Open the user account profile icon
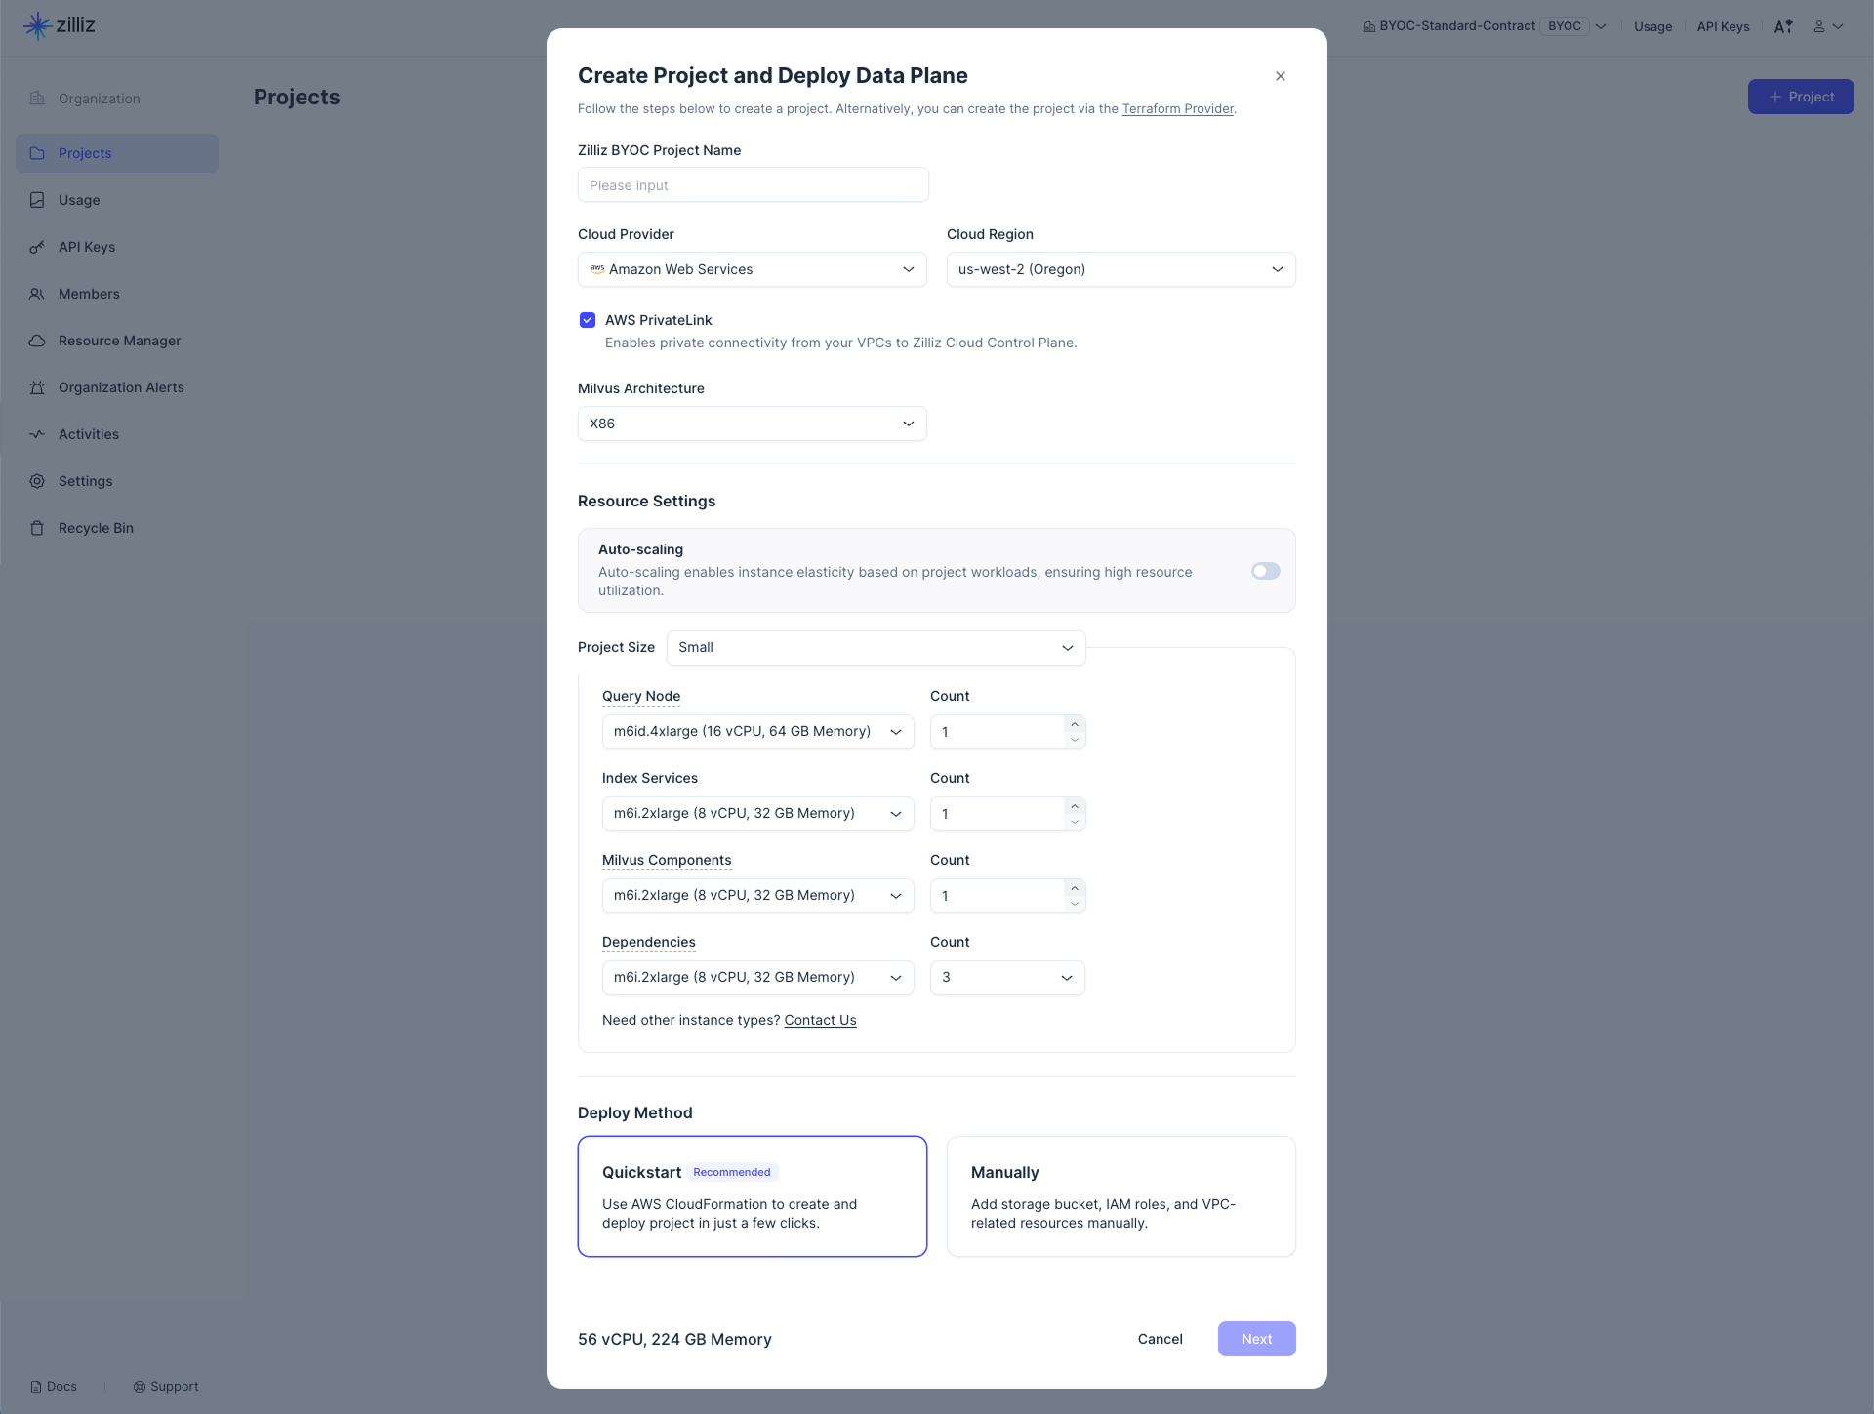 (x=1819, y=26)
